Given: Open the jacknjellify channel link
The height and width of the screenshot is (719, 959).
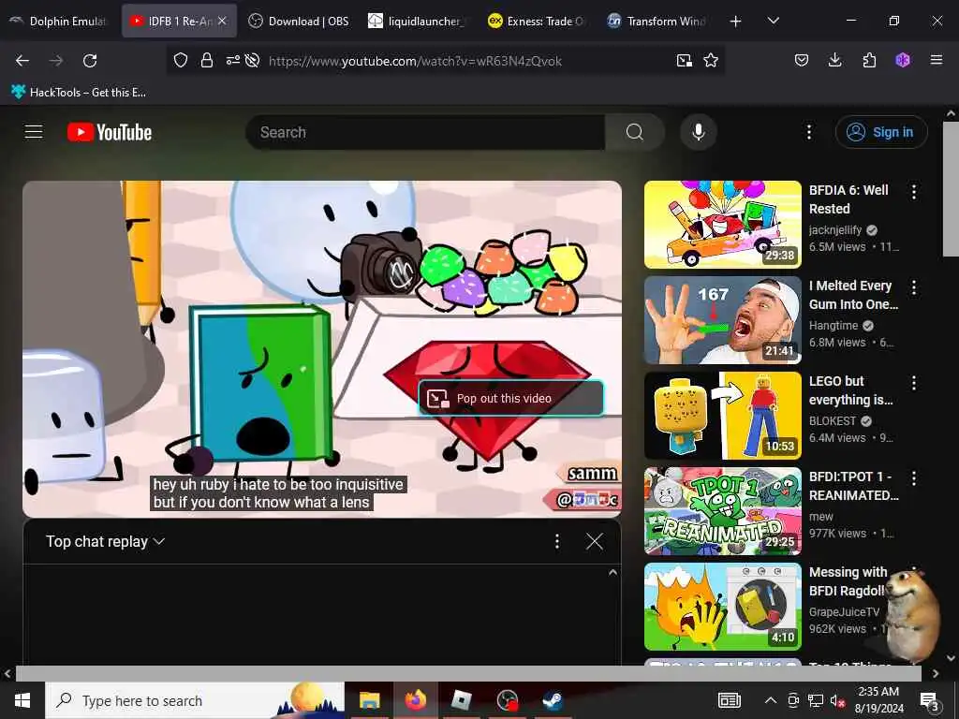Looking at the screenshot, I should (x=834, y=230).
